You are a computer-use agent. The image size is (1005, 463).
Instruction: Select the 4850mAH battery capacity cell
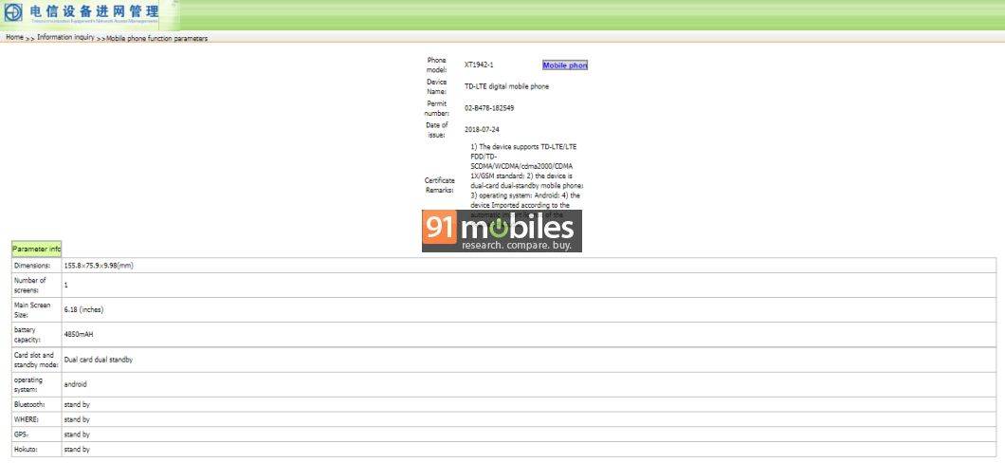(79, 334)
